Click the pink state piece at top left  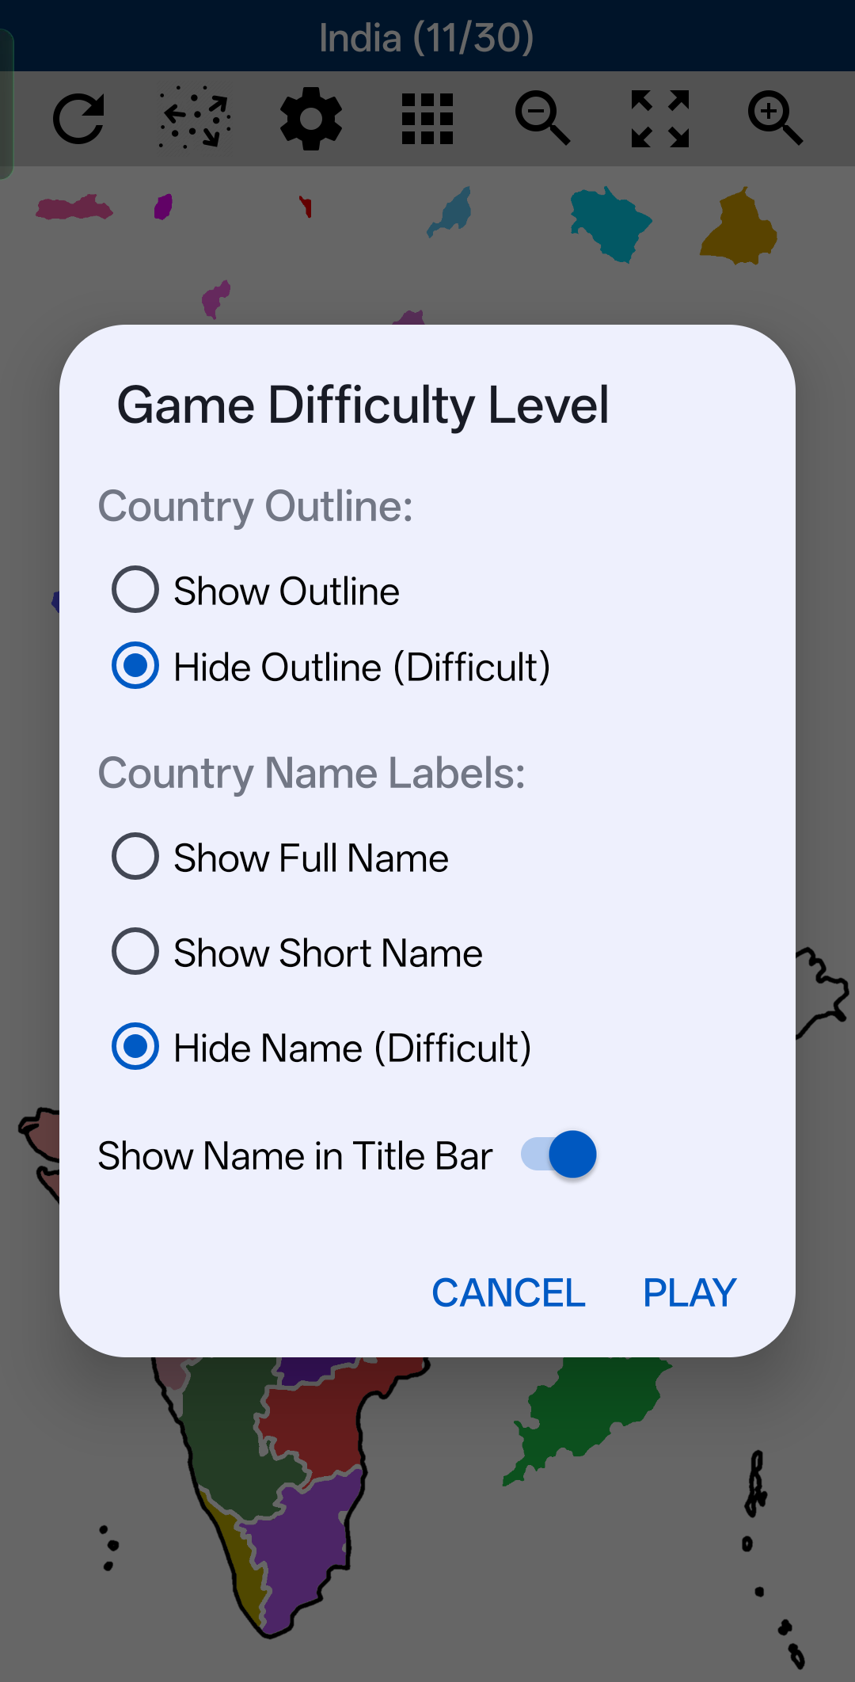pyautogui.click(x=74, y=207)
